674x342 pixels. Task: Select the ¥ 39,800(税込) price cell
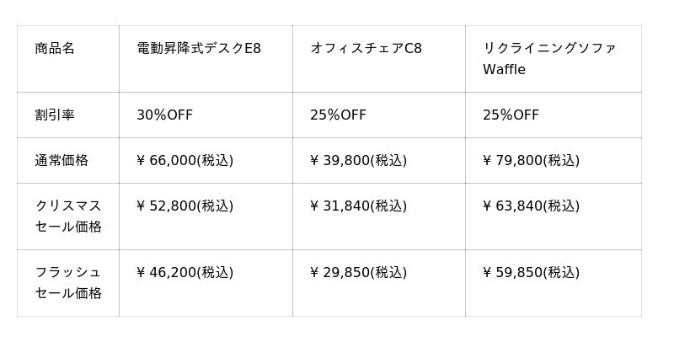pyautogui.click(x=359, y=161)
